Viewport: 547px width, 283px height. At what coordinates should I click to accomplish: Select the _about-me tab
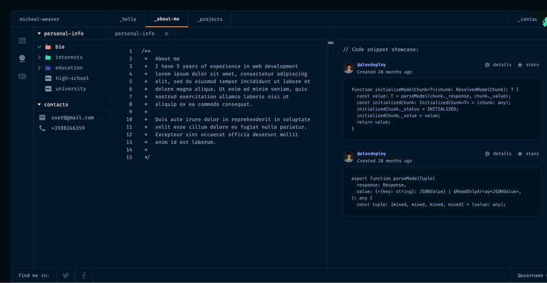coord(167,19)
